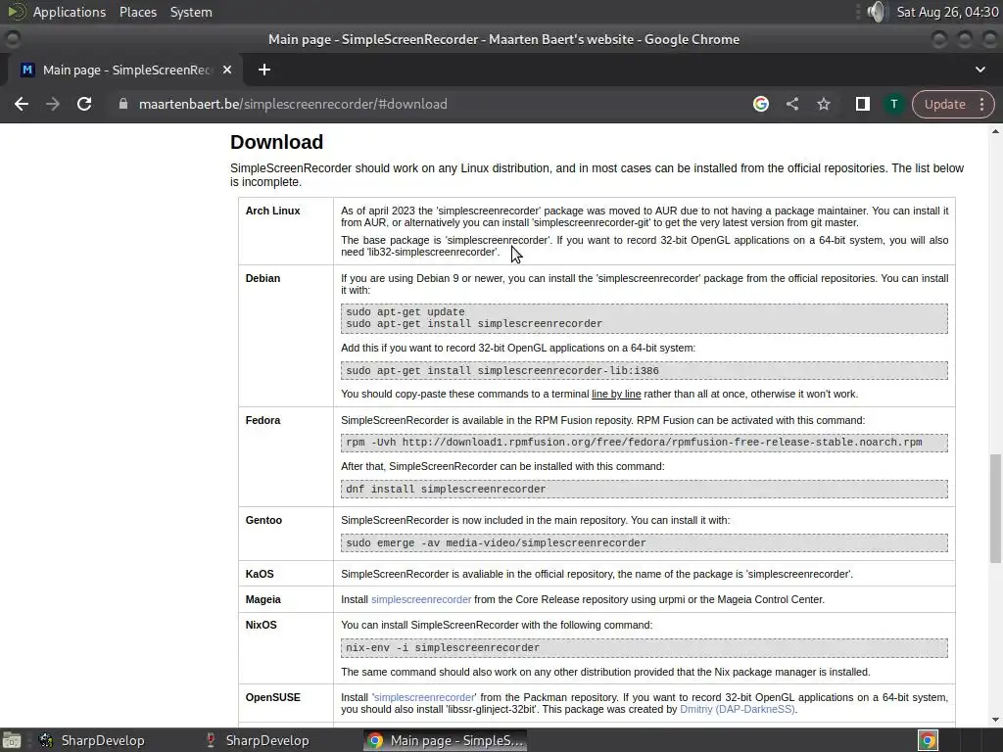This screenshot has height=752, width=1003.
Task: Click the underlined 'line by line' text
Action: click(616, 394)
